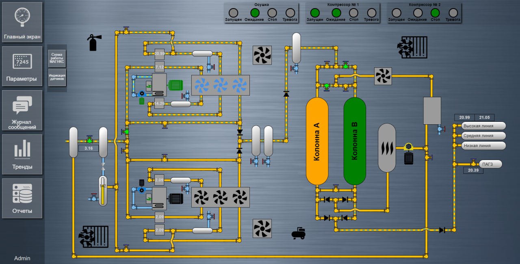Select the Высокая линия output
Screen dimensions: 520x264
pos(484,126)
